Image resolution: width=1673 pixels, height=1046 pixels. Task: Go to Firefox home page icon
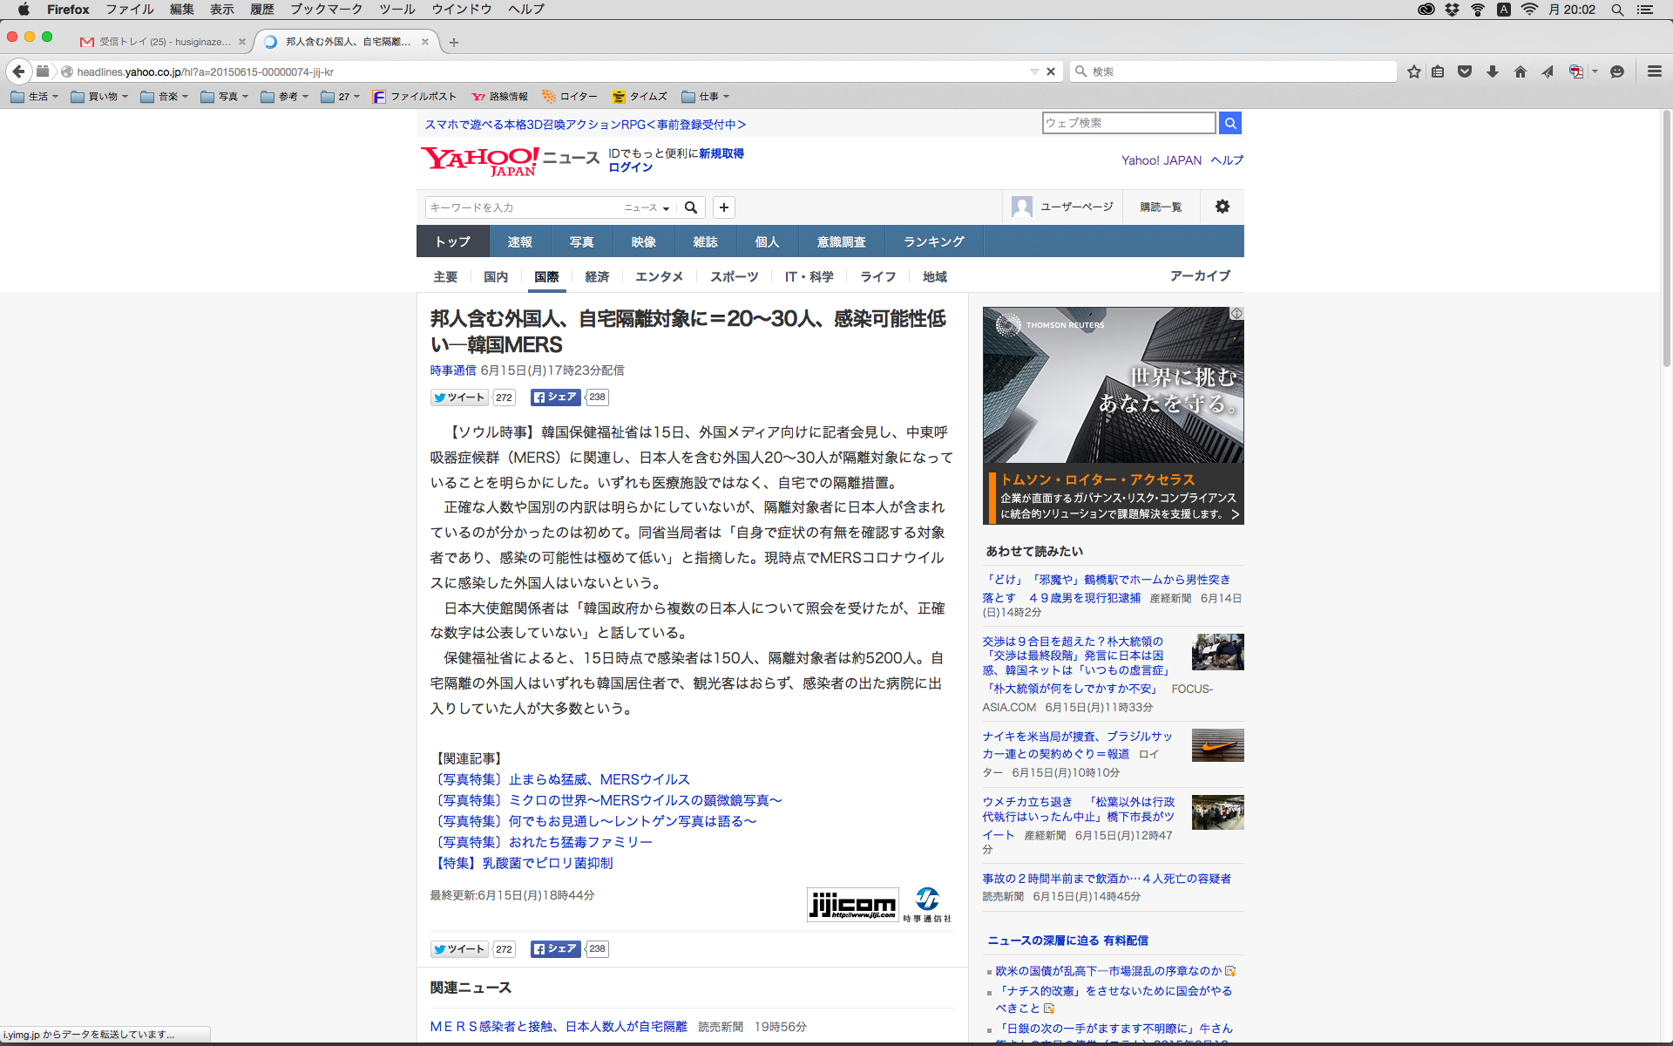tap(1521, 71)
